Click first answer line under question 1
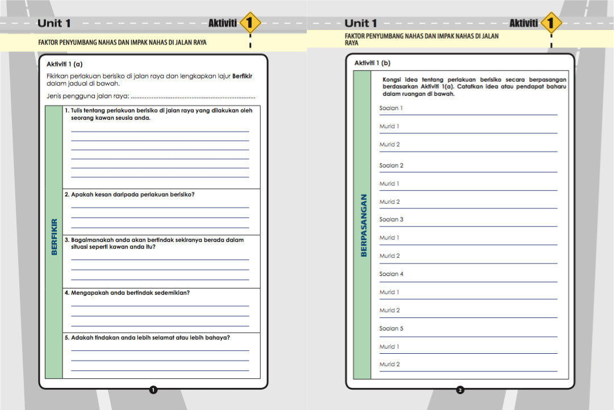Image resolution: width=614 pixels, height=410 pixels. 160,130
